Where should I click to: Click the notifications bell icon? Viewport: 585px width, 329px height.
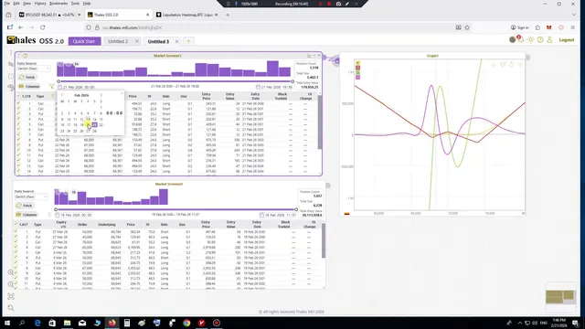point(521,40)
